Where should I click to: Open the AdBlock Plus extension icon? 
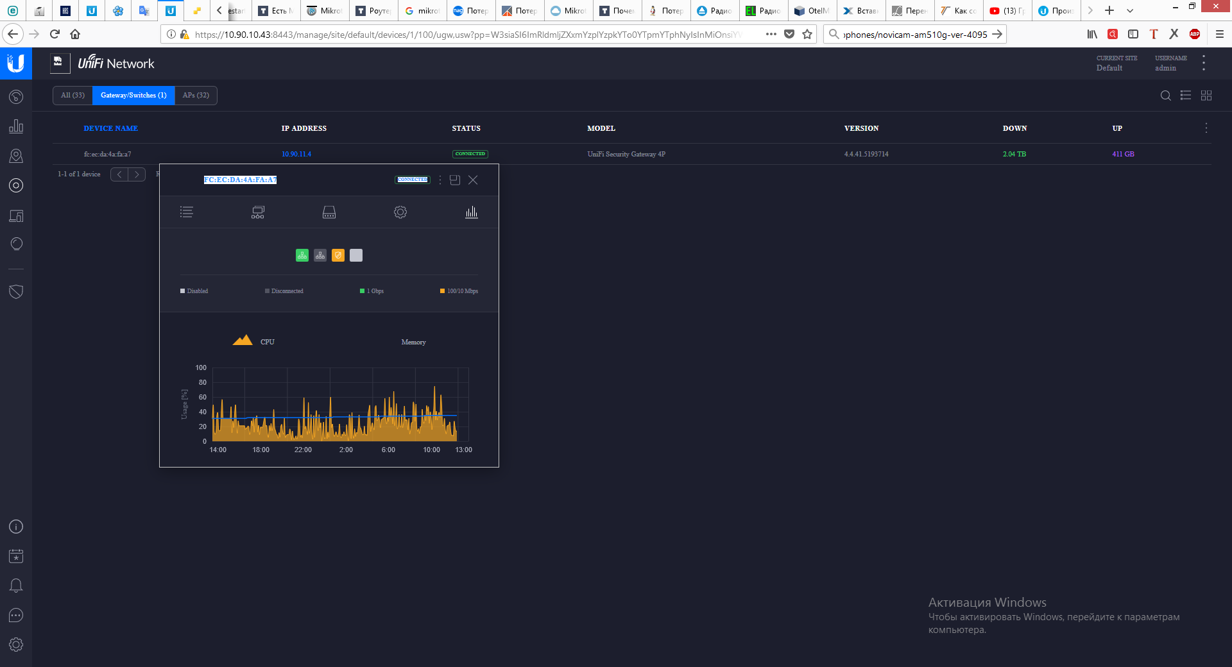[x=1195, y=34]
